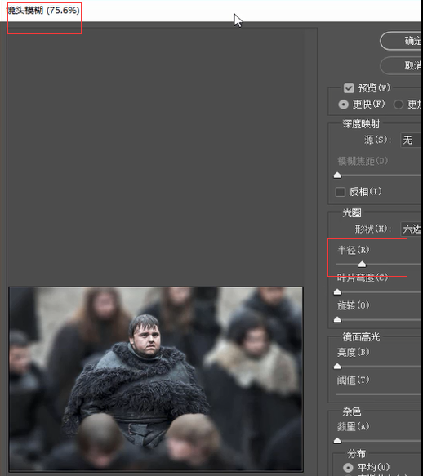
Task: Adjust the 模糊焦距(D) slider handle
Action: coord(337,176)
